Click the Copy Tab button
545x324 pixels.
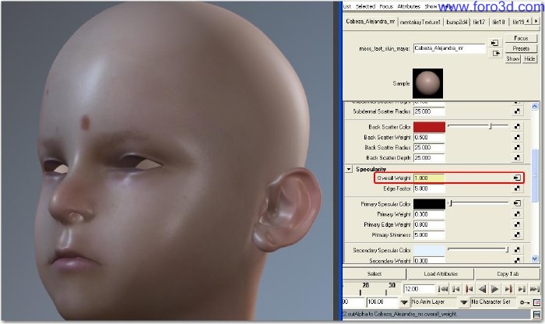pyautogui.click(x=508, y=273)
